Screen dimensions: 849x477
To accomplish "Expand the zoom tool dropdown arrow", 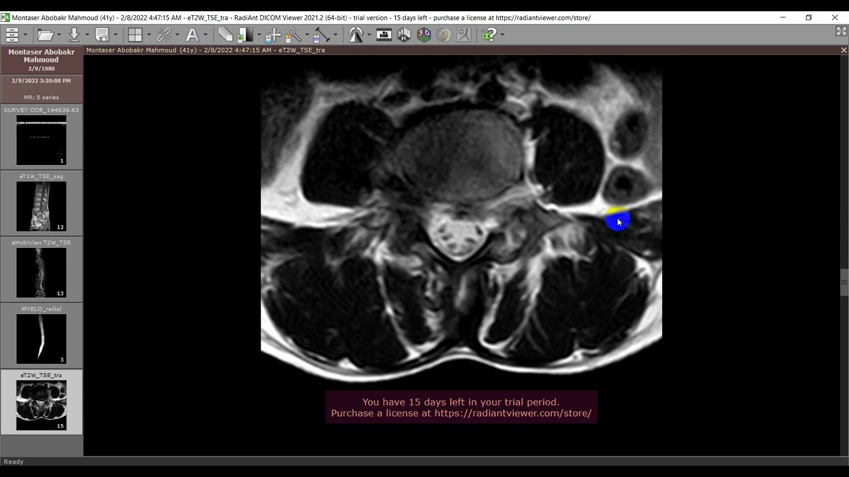I will click(x=307, y=34).
